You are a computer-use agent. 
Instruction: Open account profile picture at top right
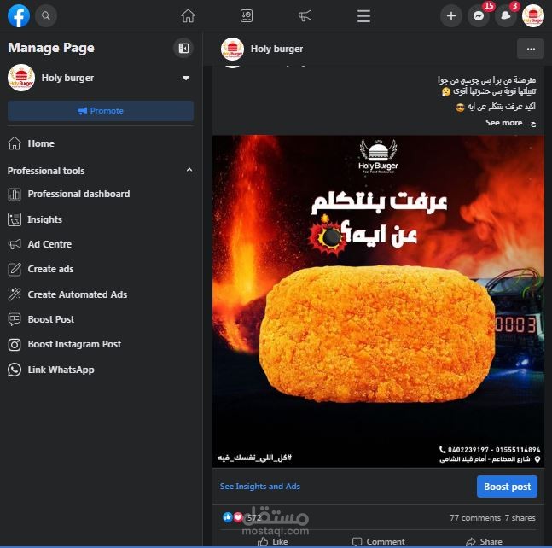coord(533,16)
